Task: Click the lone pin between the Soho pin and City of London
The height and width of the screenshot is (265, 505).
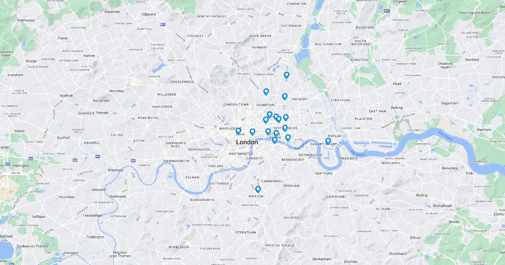Action: [x=252, y=132]
